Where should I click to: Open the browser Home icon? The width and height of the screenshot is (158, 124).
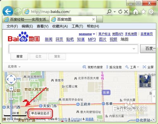136,11
